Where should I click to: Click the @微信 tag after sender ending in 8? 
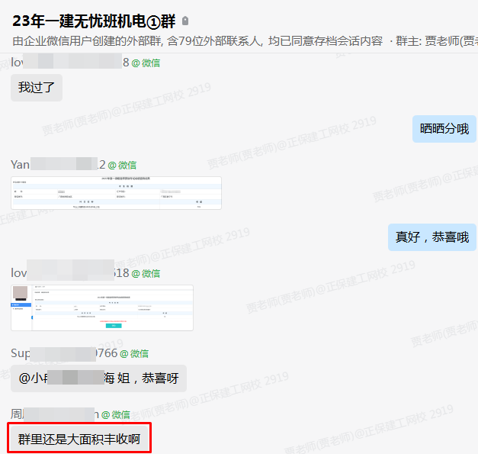(146, 63)
